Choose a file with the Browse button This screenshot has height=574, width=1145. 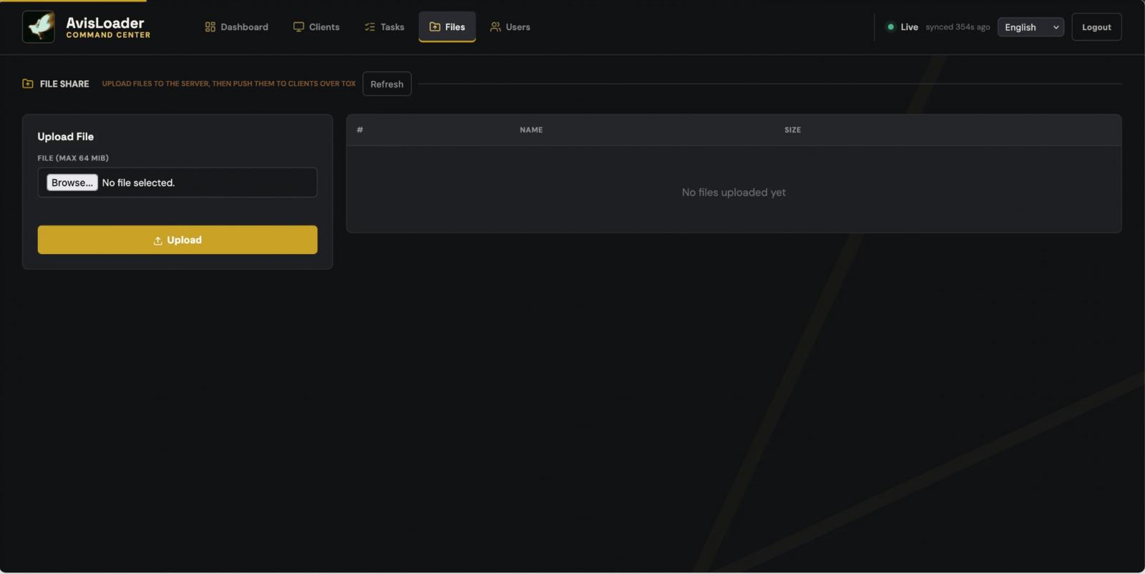pyautogui.click(x=72, y=183)
